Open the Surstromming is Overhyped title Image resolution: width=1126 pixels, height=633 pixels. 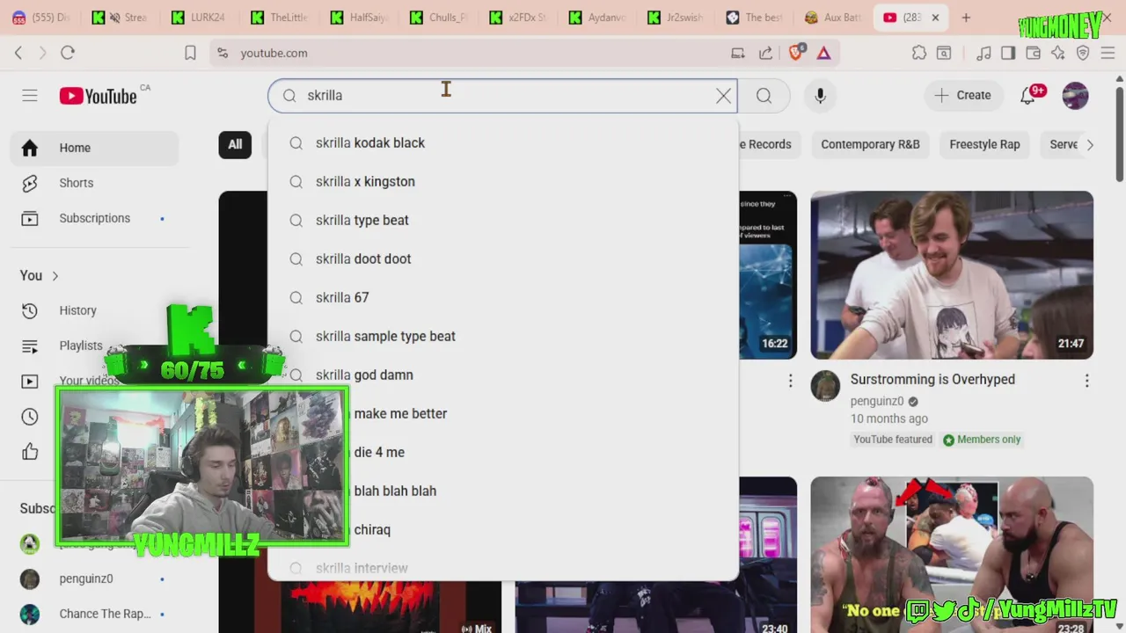(x=932, y=379)
